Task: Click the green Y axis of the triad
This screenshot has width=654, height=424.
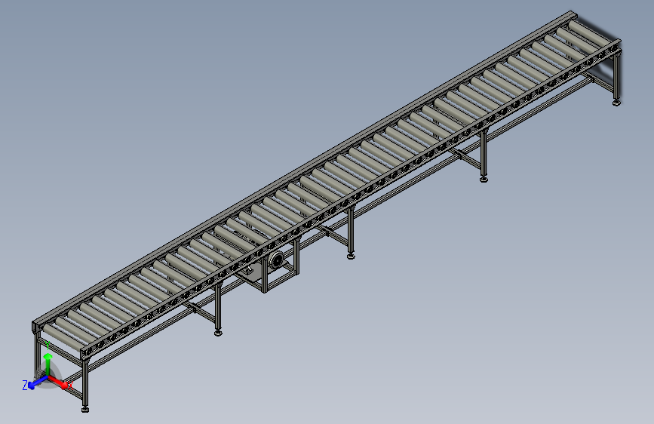Action: [48, 365]
